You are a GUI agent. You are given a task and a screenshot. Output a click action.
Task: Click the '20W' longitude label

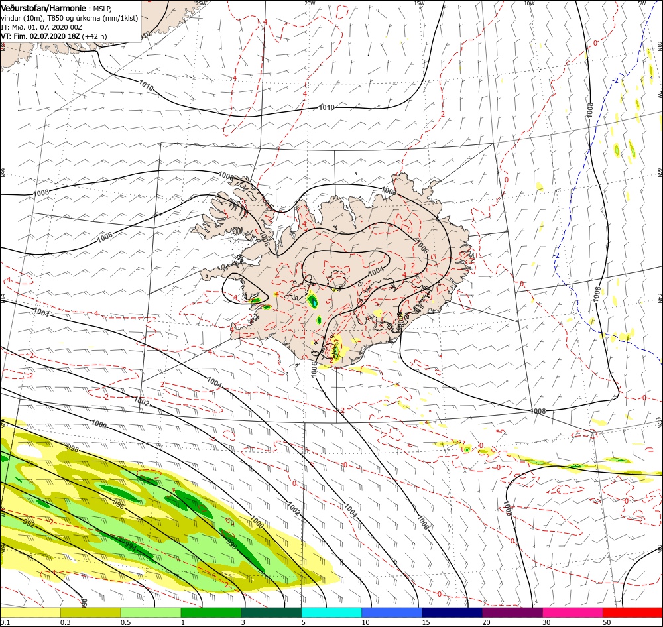point(310,3)
